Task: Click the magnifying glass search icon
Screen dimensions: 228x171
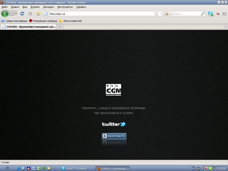Action: coord(203,14)
